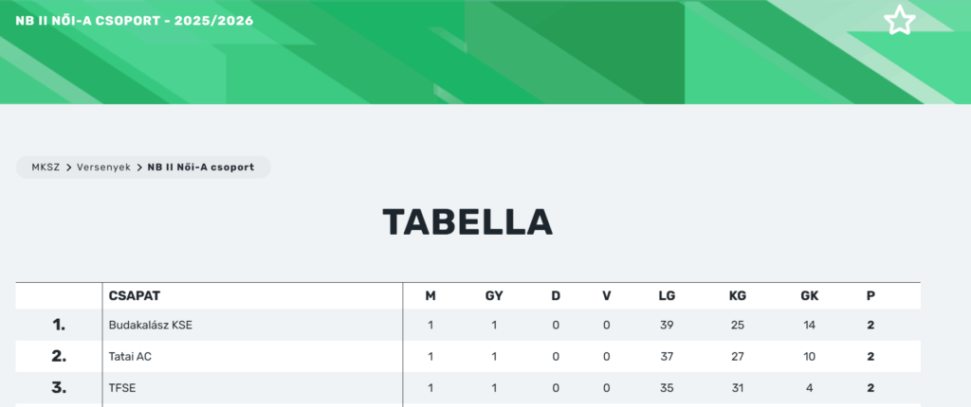Open the TFSE team entry
Screen dimensions: 971x407
pos(123,388)
